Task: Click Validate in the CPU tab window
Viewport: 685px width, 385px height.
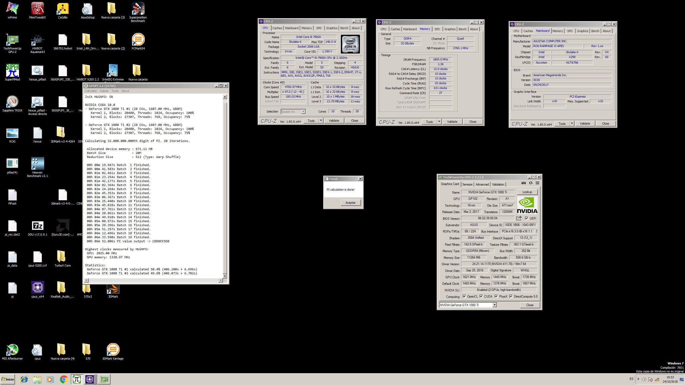Action: tap(334, 121)
